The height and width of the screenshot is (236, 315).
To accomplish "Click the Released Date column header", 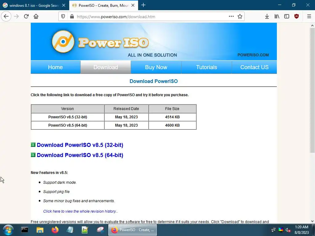I will tap(126, 109).
